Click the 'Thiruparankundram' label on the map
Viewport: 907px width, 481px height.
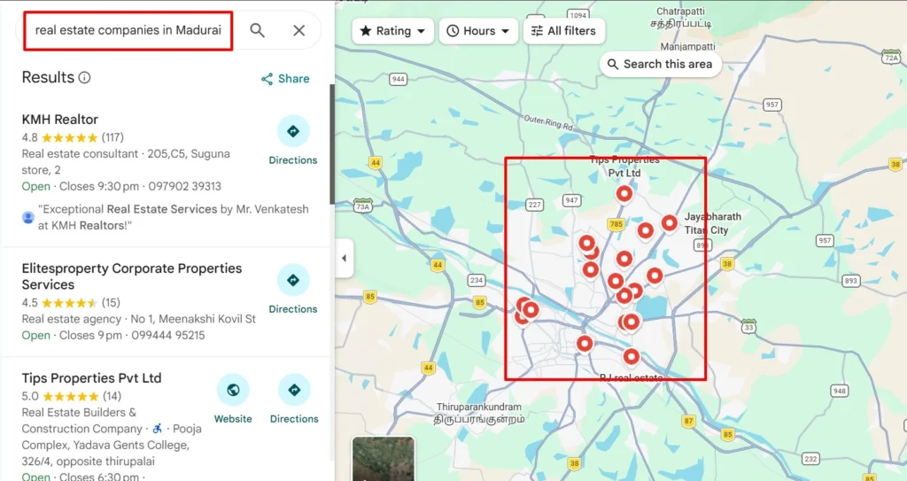point(479,407)
